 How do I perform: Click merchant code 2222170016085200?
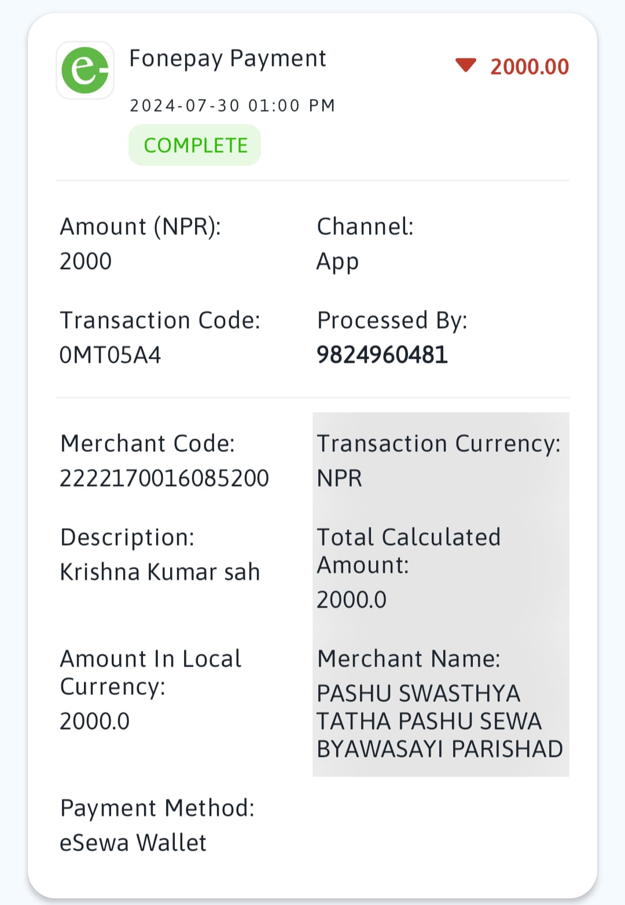[164, 478]
